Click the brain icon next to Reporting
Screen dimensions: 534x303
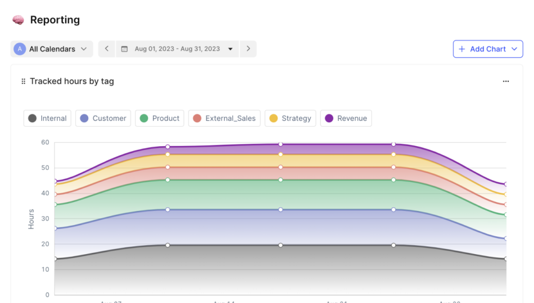pos(16,19)
